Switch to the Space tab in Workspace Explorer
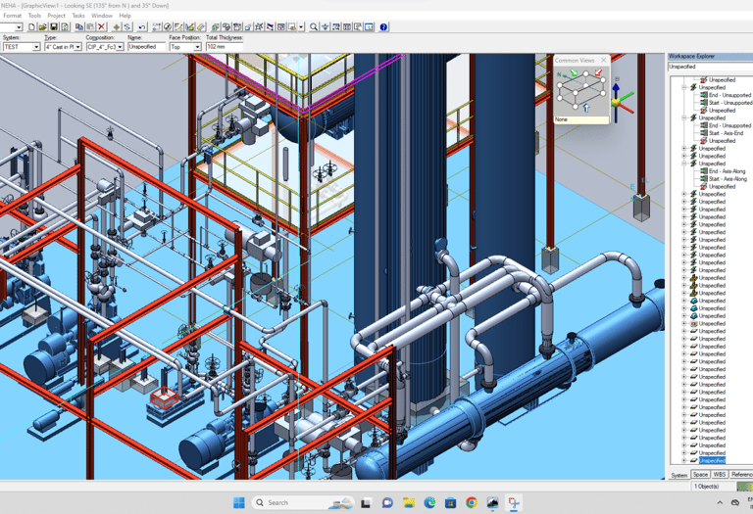Image resolution: width=753 pixels, height=514 pixels. pyautogui.click(x=700, y=475)
